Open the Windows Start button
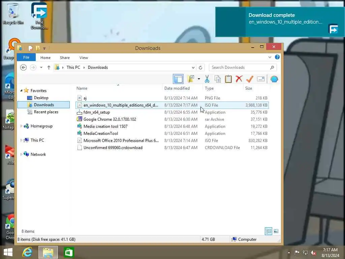The height and width of the screenshot is (259, 345). click(8, 252)
